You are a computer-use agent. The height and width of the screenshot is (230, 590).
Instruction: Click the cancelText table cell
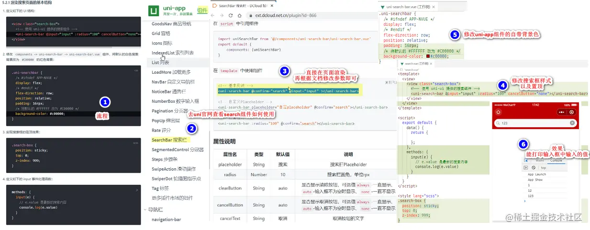pos(230,219)
